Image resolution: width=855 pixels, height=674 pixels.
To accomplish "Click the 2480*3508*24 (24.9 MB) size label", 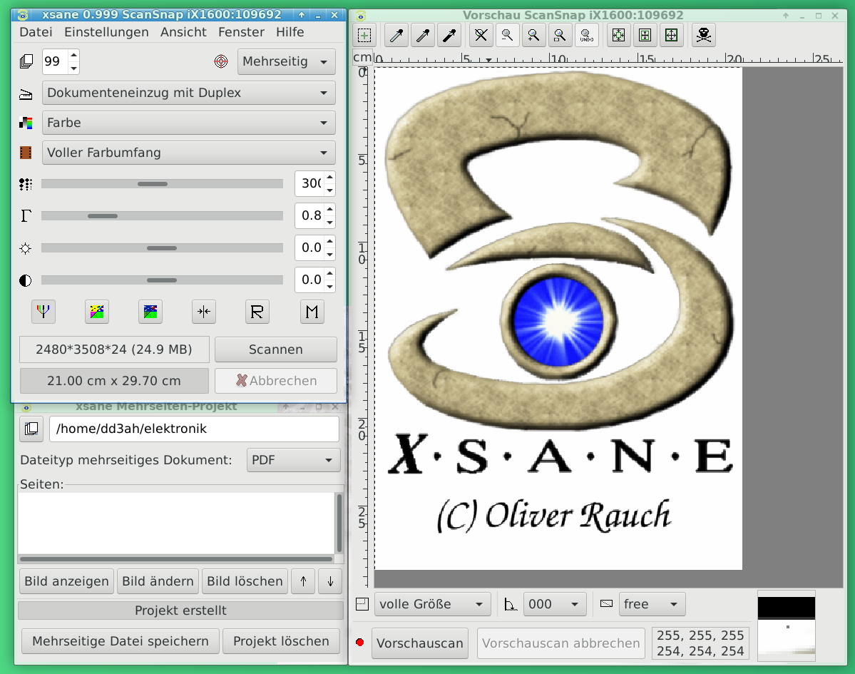I will (114, 349).
